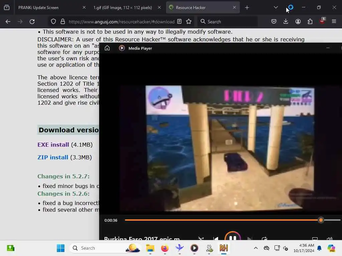The height and width of the screenshot is (256, 342).
Task: Open clock showing 4:36 AM
Action: pos(304,248)
